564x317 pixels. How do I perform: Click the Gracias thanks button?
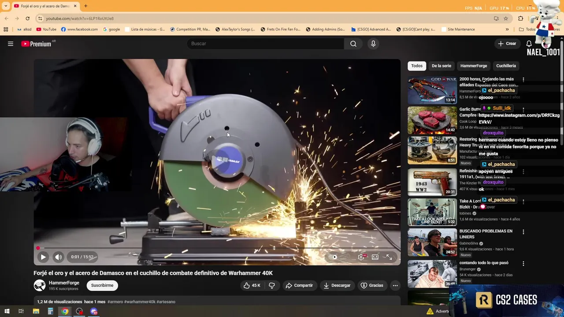point(372,285)
